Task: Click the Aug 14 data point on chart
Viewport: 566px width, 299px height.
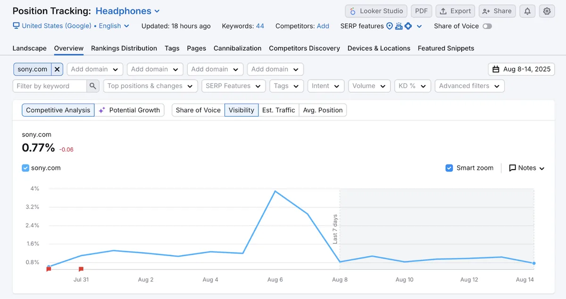Action: [x=534, y=263]
